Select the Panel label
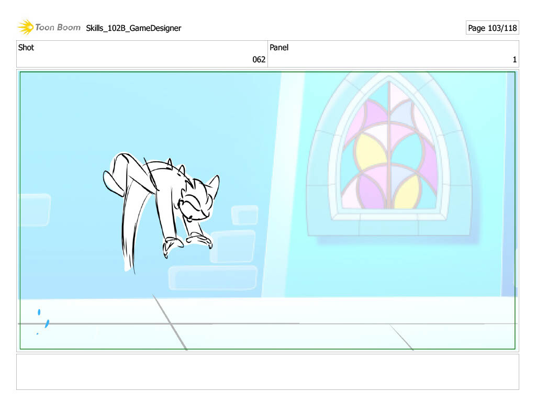The image size is (536, 414). [279, 48]
